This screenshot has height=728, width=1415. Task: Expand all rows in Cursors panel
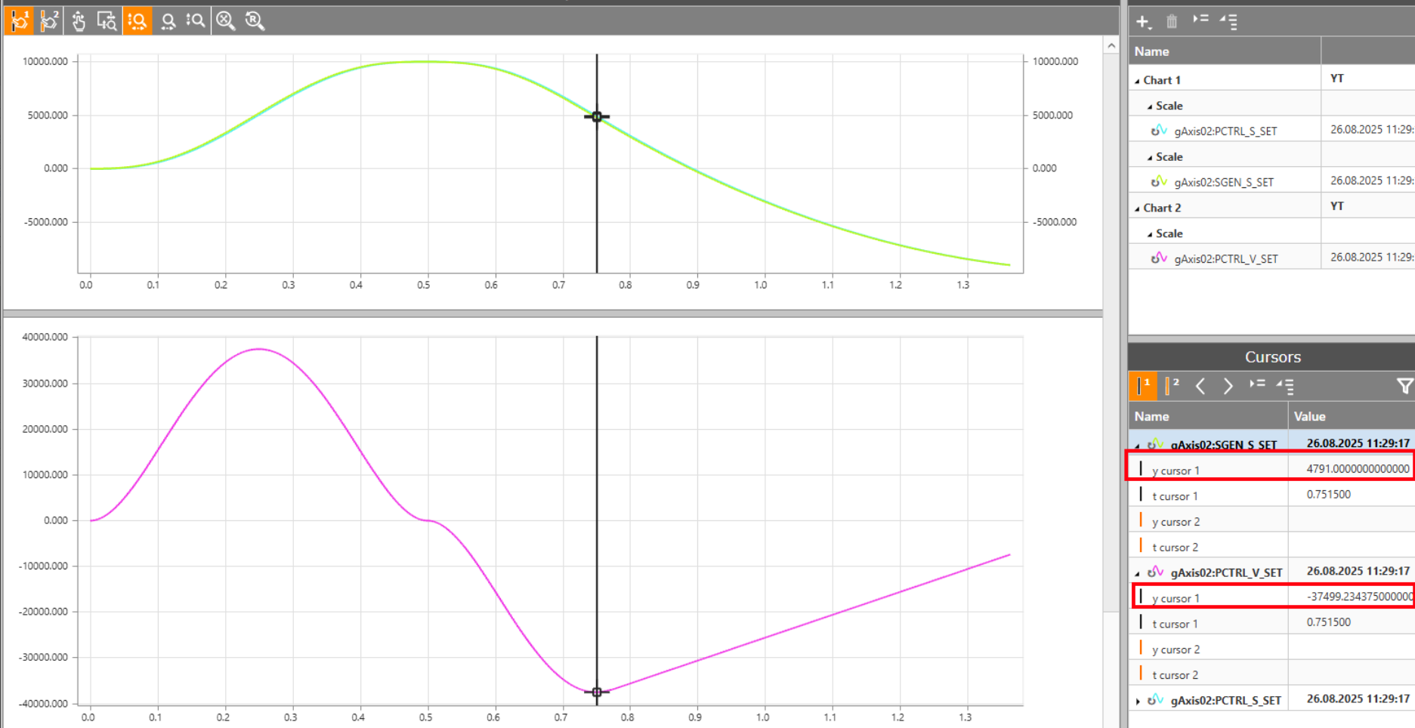pyautogui.click(x=1257, y=384)
